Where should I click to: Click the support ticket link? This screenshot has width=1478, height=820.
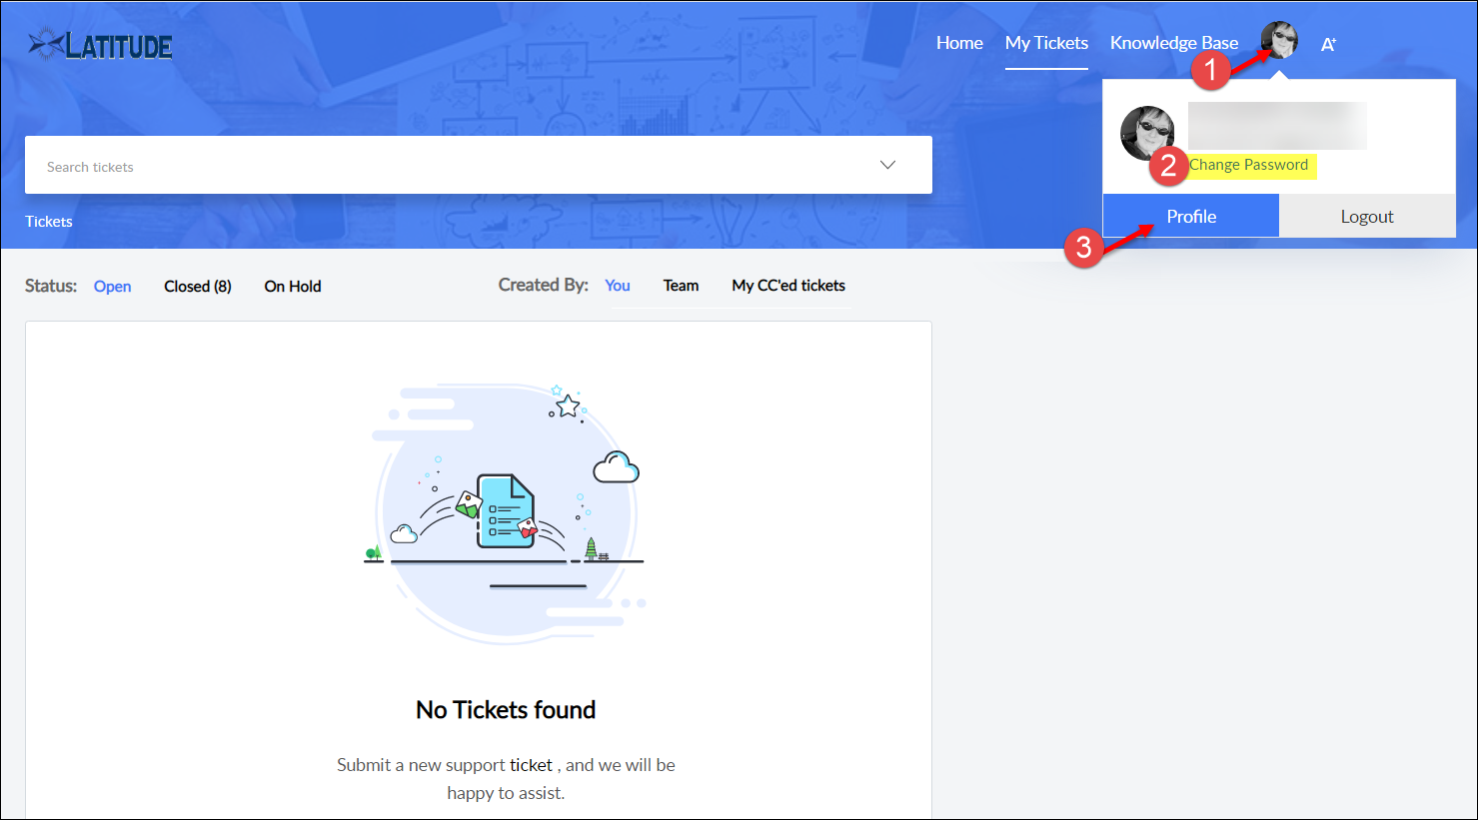click(x=531, y=765)
